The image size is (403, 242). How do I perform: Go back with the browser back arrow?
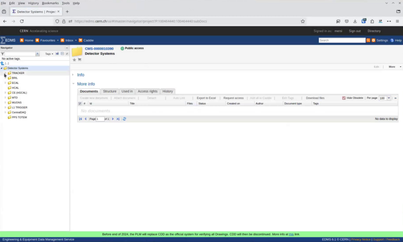click(x=5, y=22)
